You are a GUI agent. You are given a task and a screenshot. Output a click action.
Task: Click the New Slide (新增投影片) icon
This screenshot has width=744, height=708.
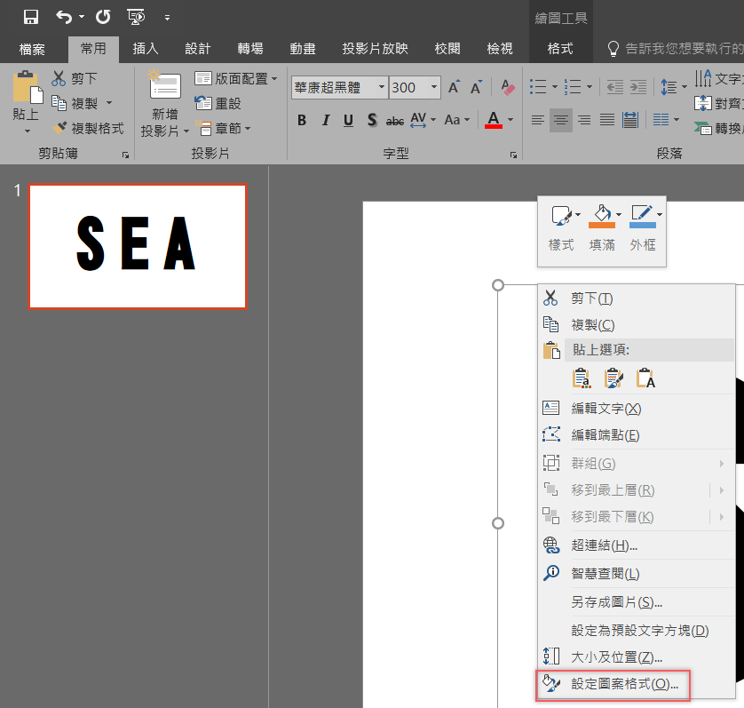(164, 86)
